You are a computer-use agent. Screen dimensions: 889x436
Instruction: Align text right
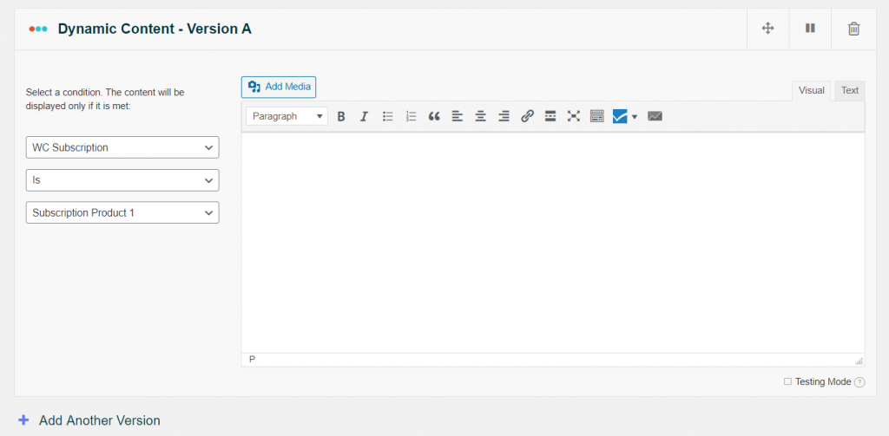click(504, 117)
